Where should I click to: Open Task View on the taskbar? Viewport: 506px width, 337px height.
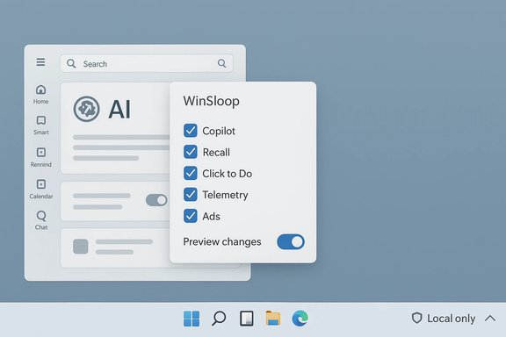coord(247,319)
